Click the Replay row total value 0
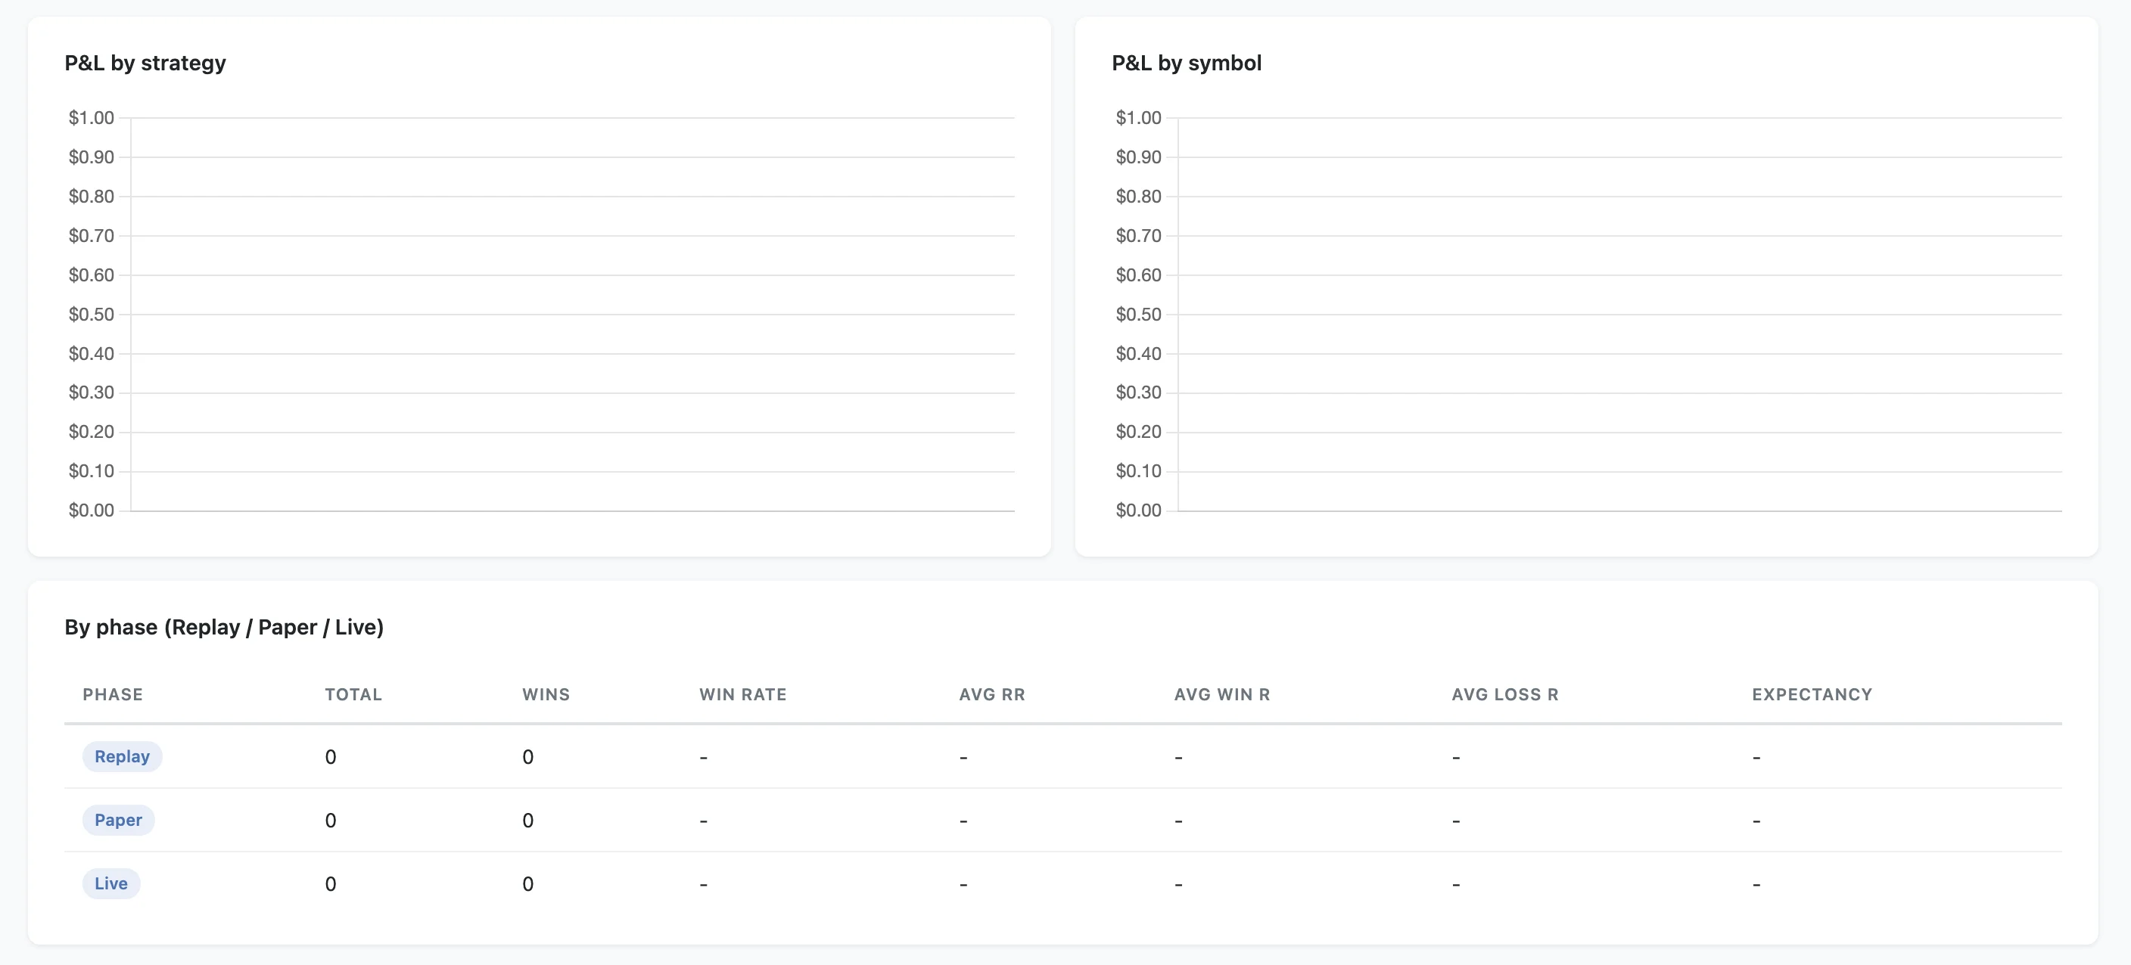The width and height of the screenshot is (2131, 965). [x=330, y=758]
